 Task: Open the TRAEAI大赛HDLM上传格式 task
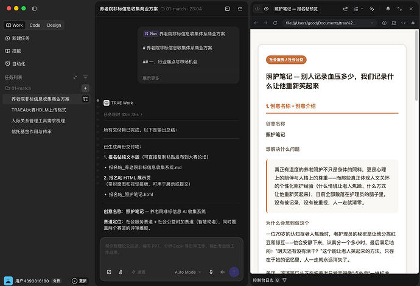(x=39, y=110)
